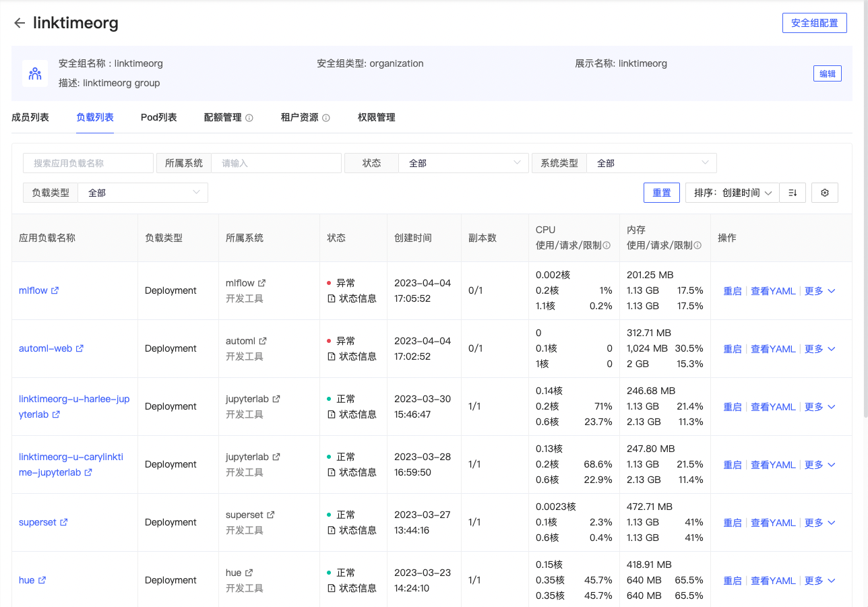
Task: Open the 系统类型 filter dropdown
Action: 652,163
